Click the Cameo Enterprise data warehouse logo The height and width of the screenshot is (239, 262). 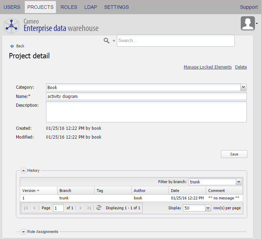[x=51, y=25]
